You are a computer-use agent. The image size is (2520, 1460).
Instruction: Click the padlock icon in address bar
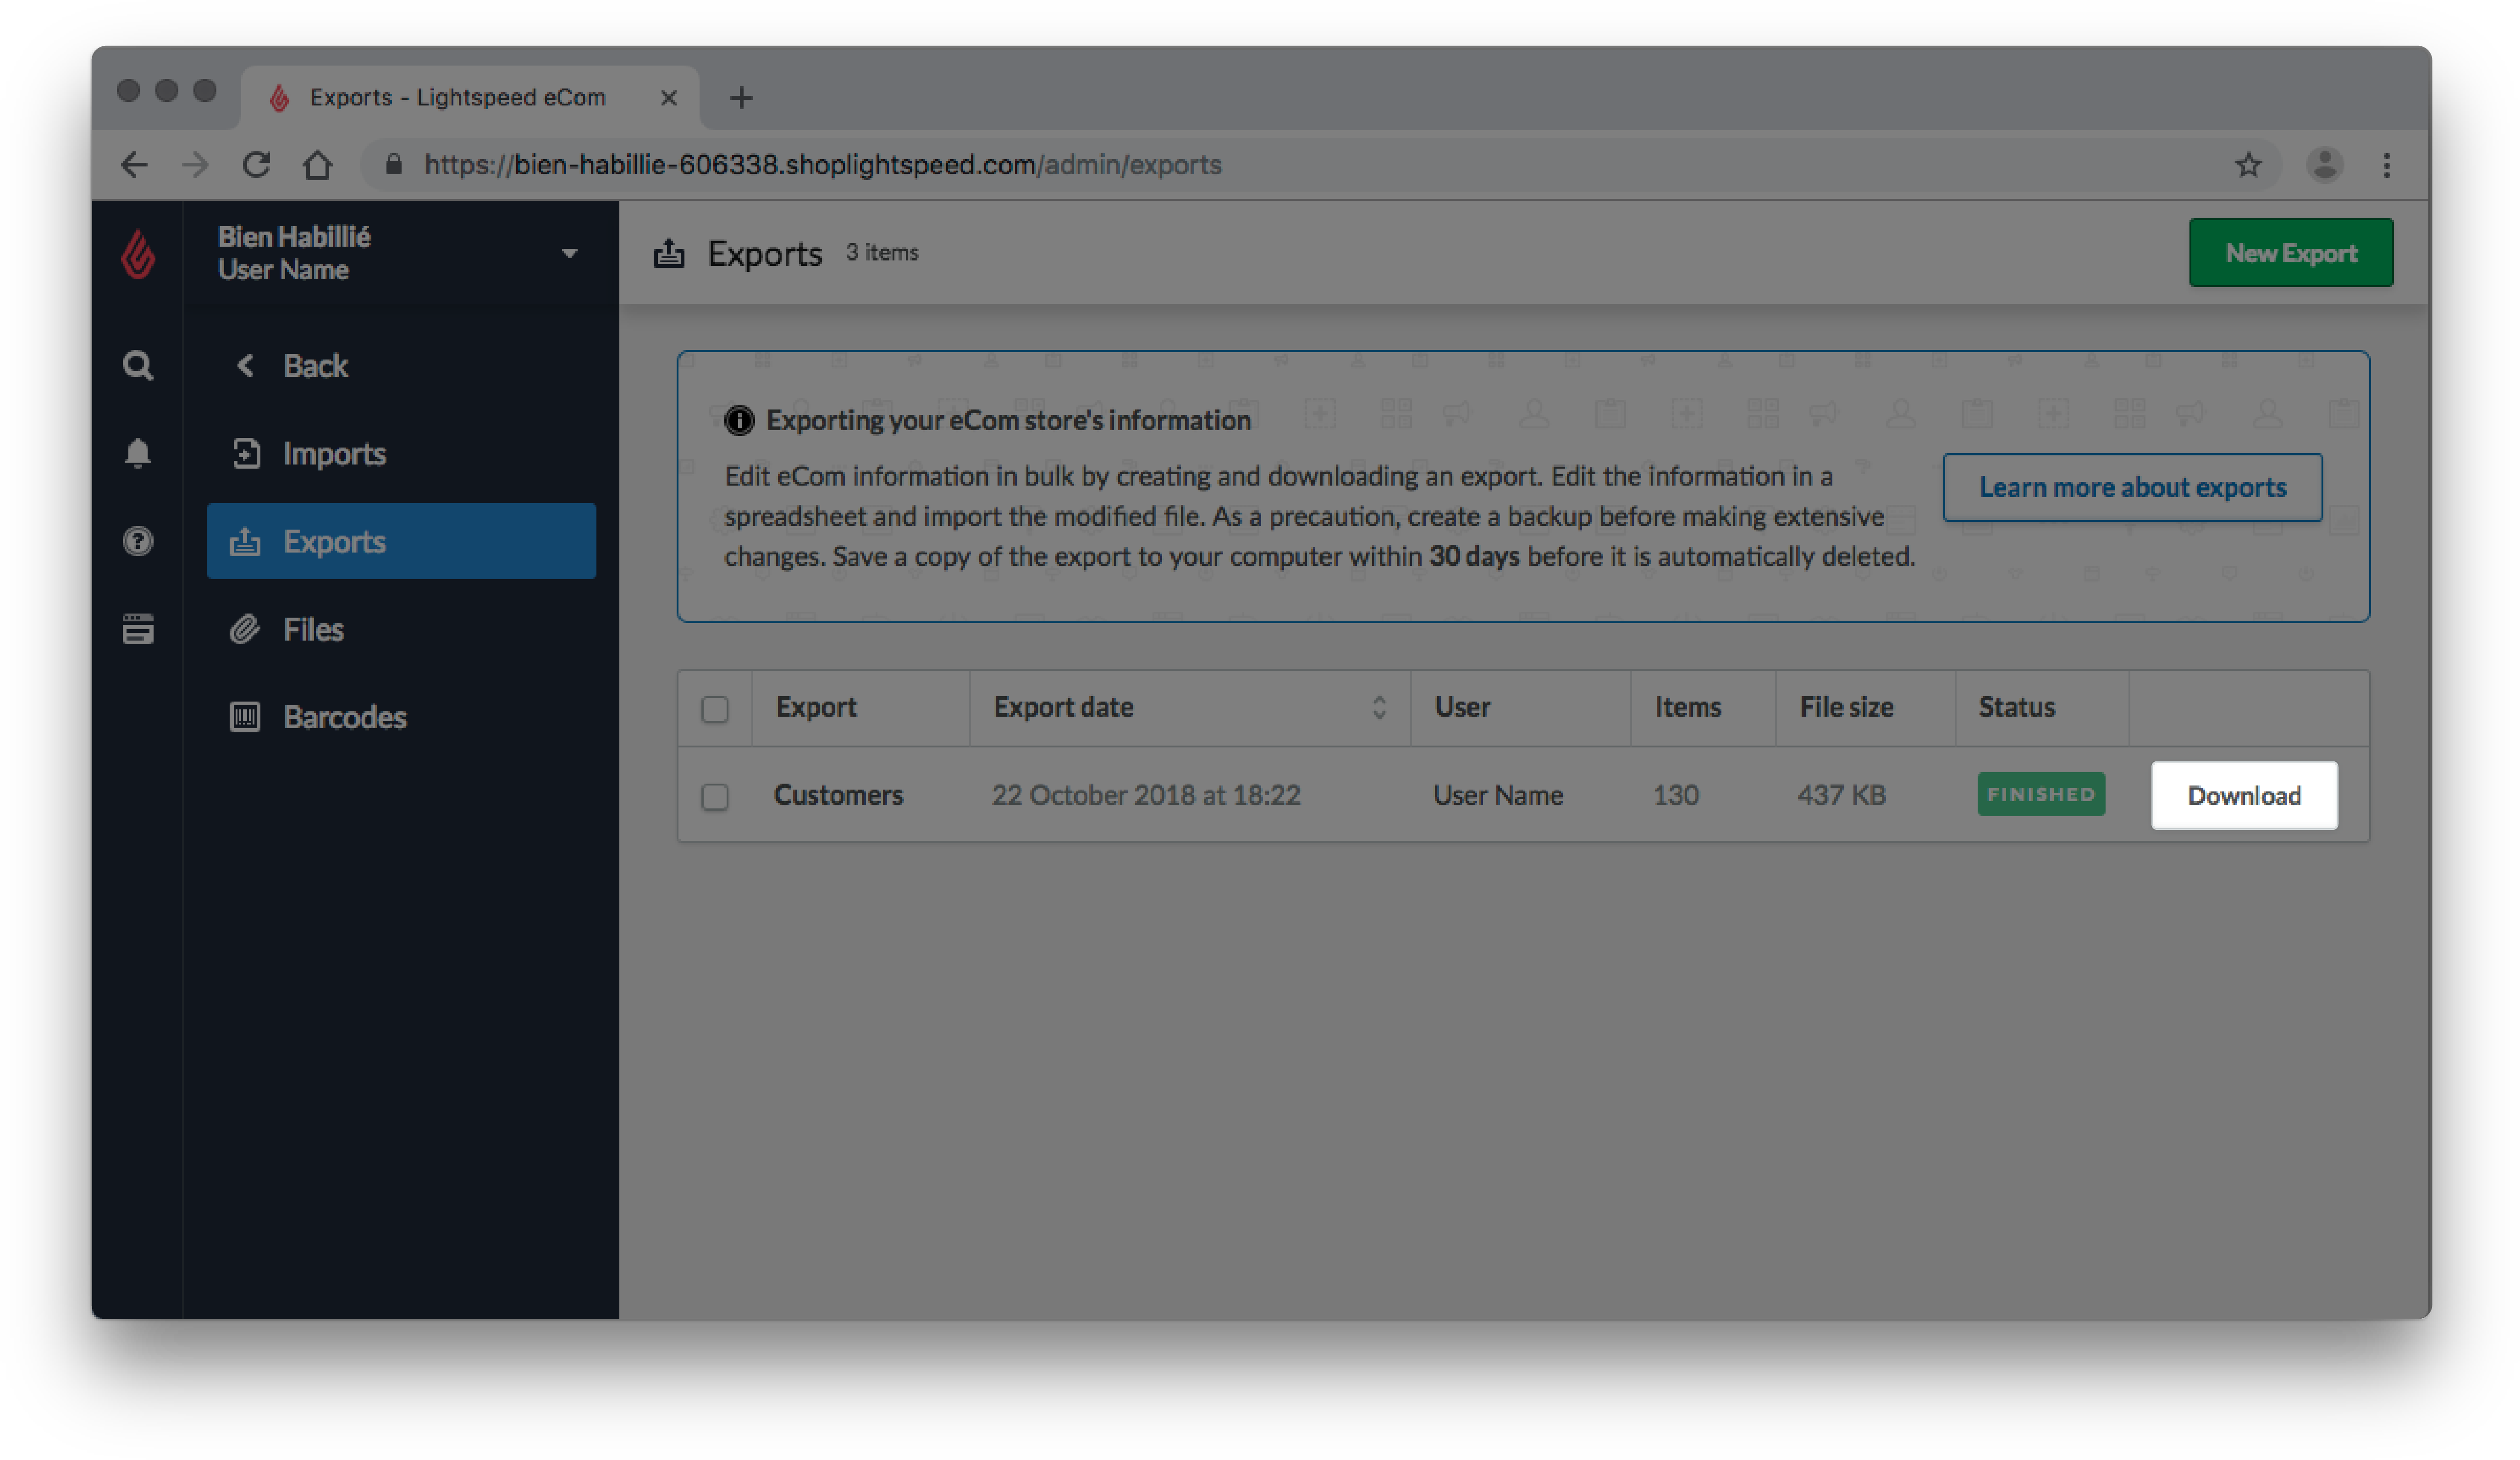(x=394, y=165)
